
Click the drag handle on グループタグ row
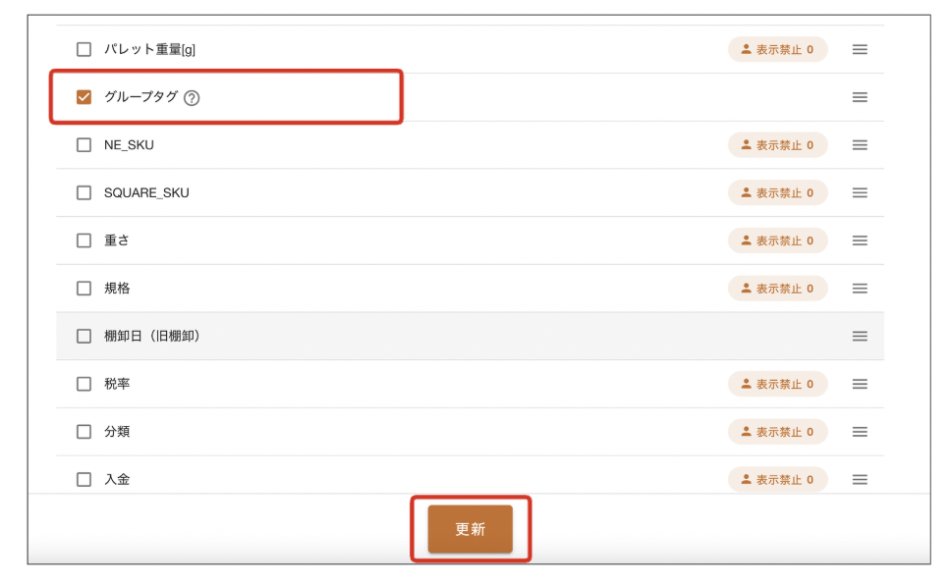[860, 97]
